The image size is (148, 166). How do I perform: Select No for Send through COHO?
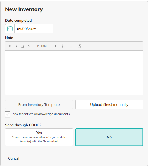(109, 137)
